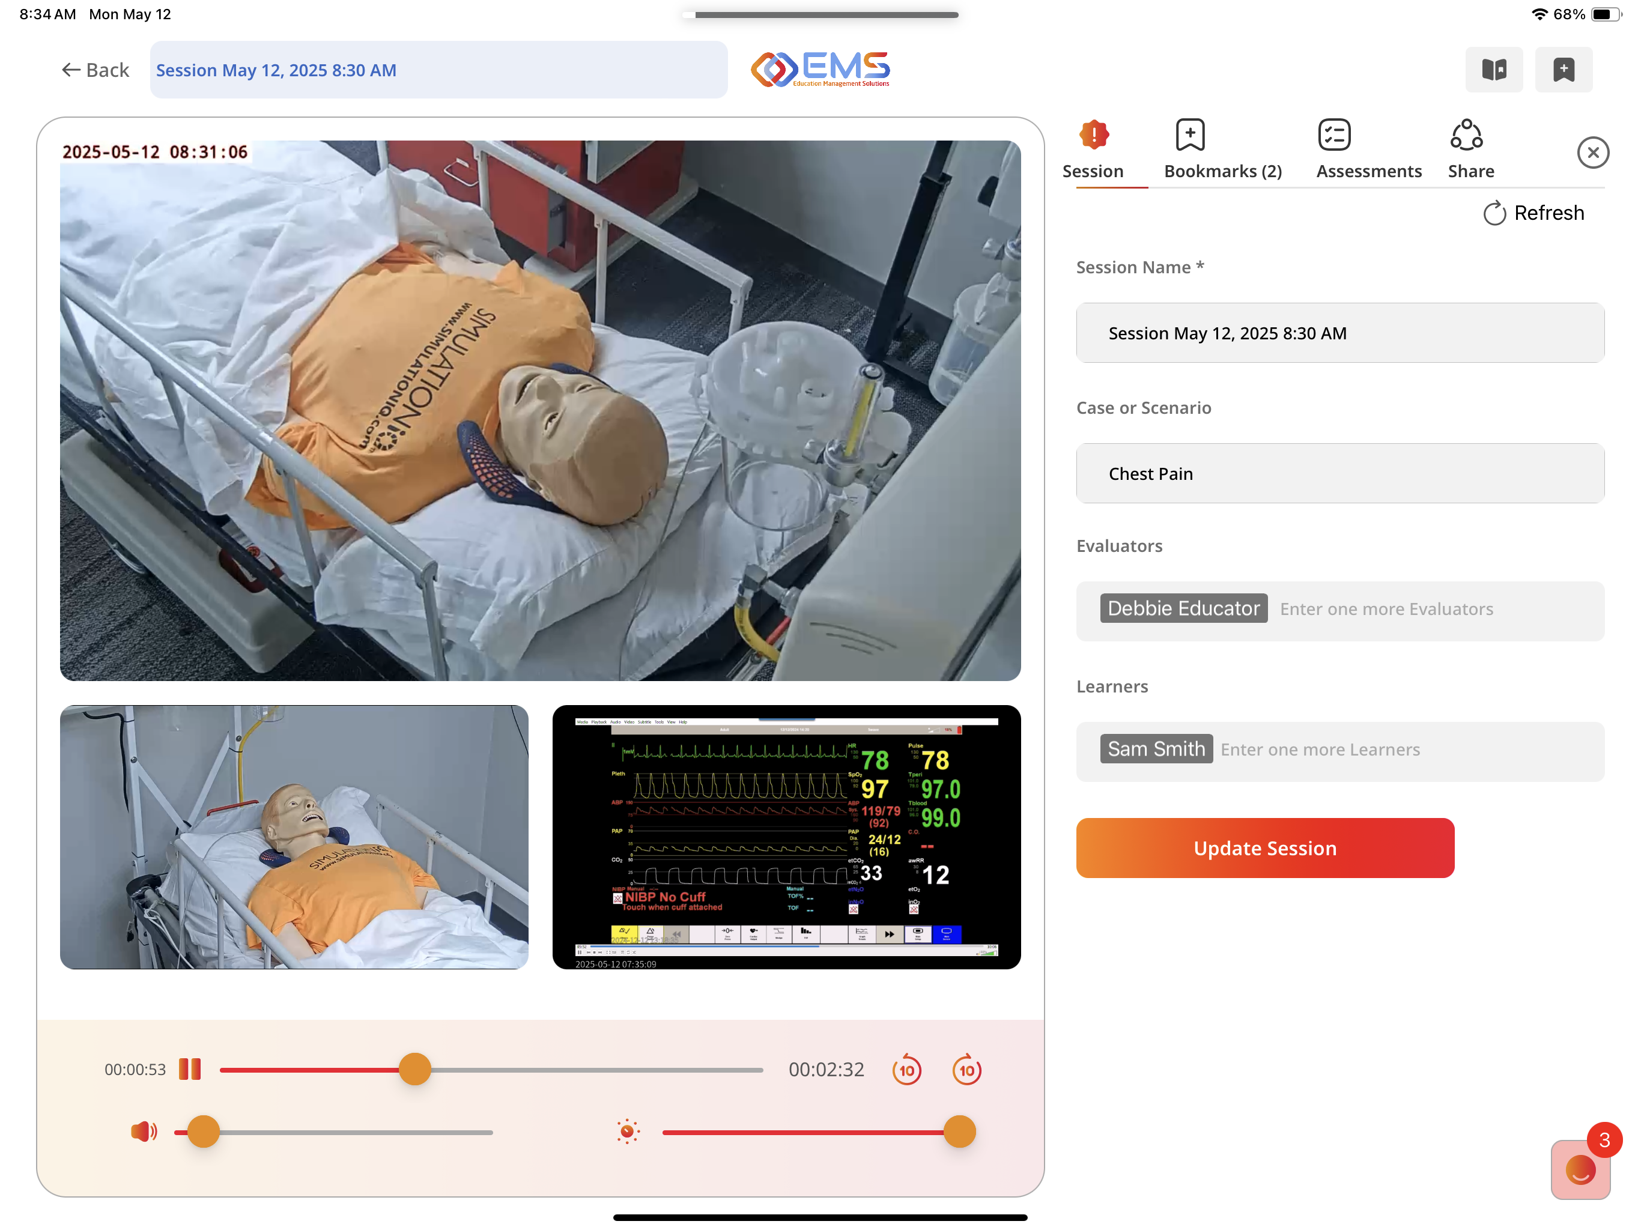Switch to Bookmarks (2) tab

coord(1222,149)
